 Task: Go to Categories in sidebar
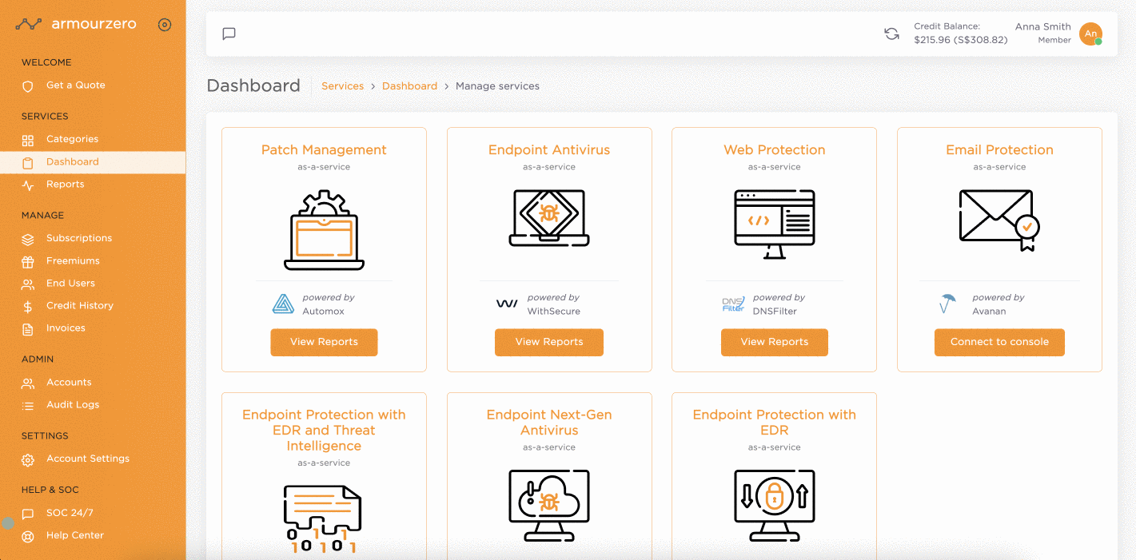click(x=73, y=139)
